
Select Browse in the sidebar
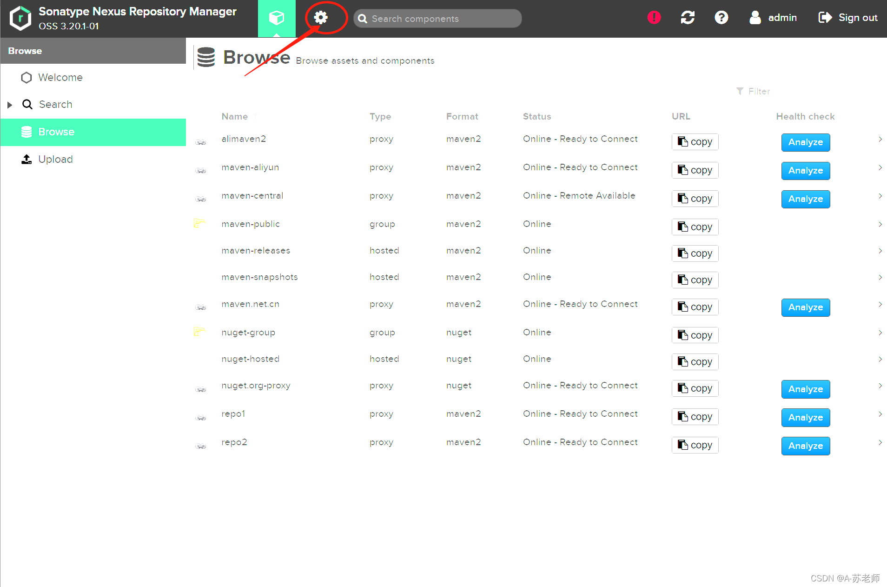point(93,132)
